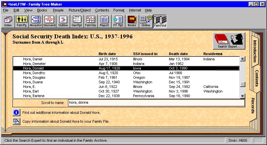267x145 pixels.
Task: Select the Hora, Daniel record
Action: (126, 59)
